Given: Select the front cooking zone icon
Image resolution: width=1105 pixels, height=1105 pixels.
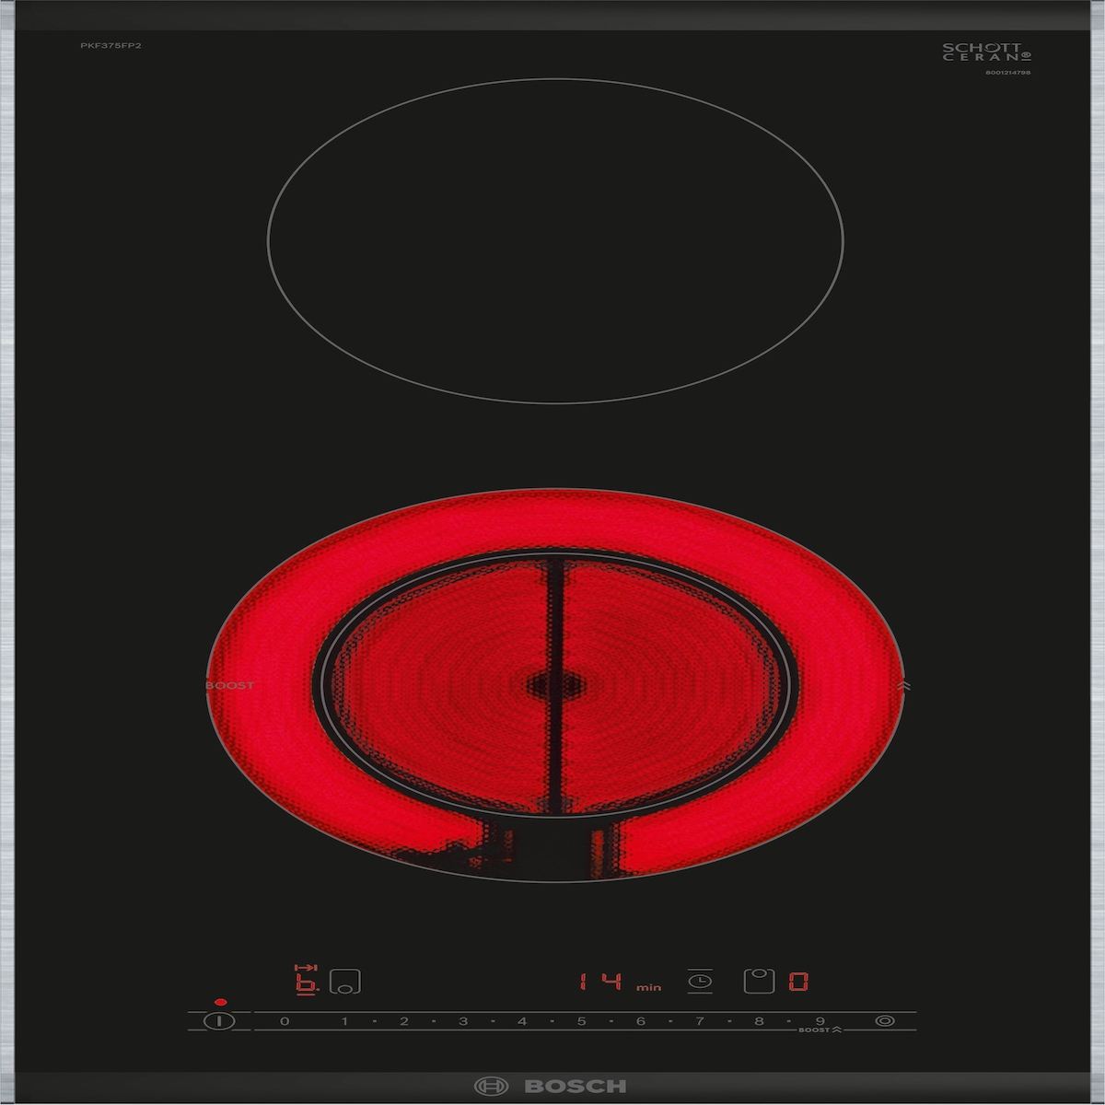Looking at the screenshot, I should [344, 982].
